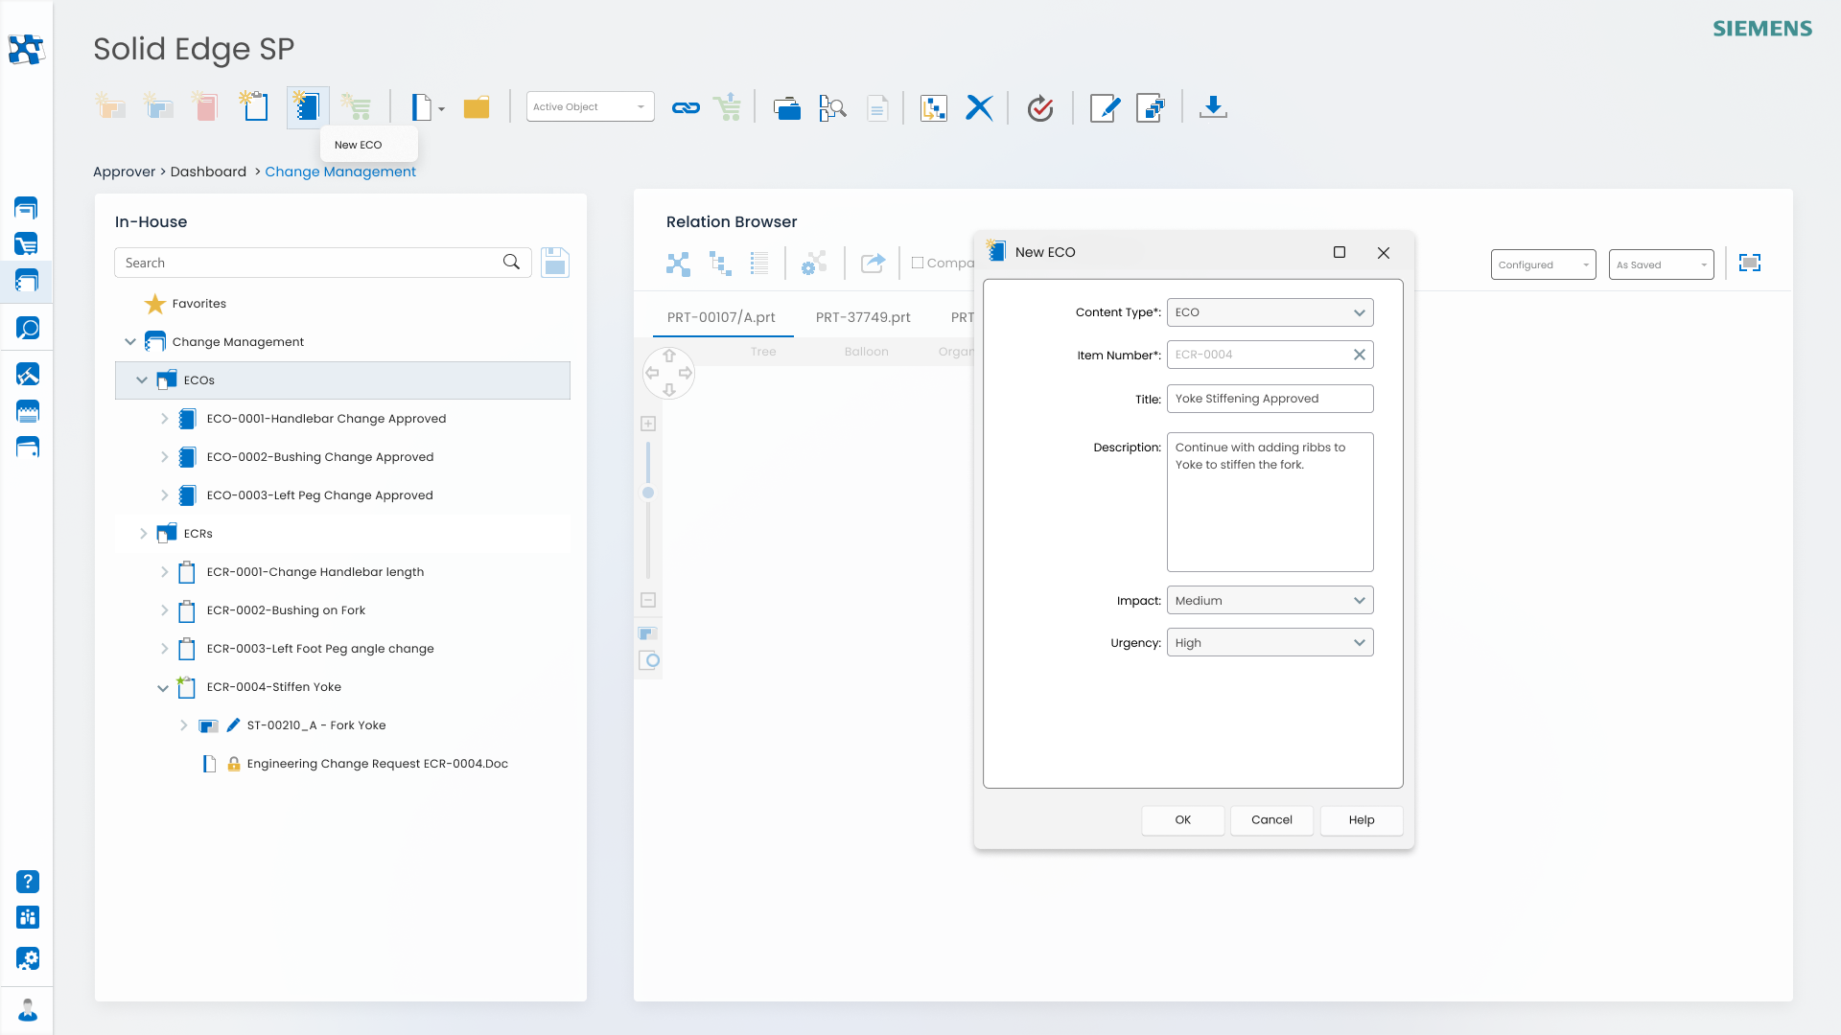
Task: Switch to PRT-37749.prt tab
Action: pyautogui.click(x=863, y=317)
